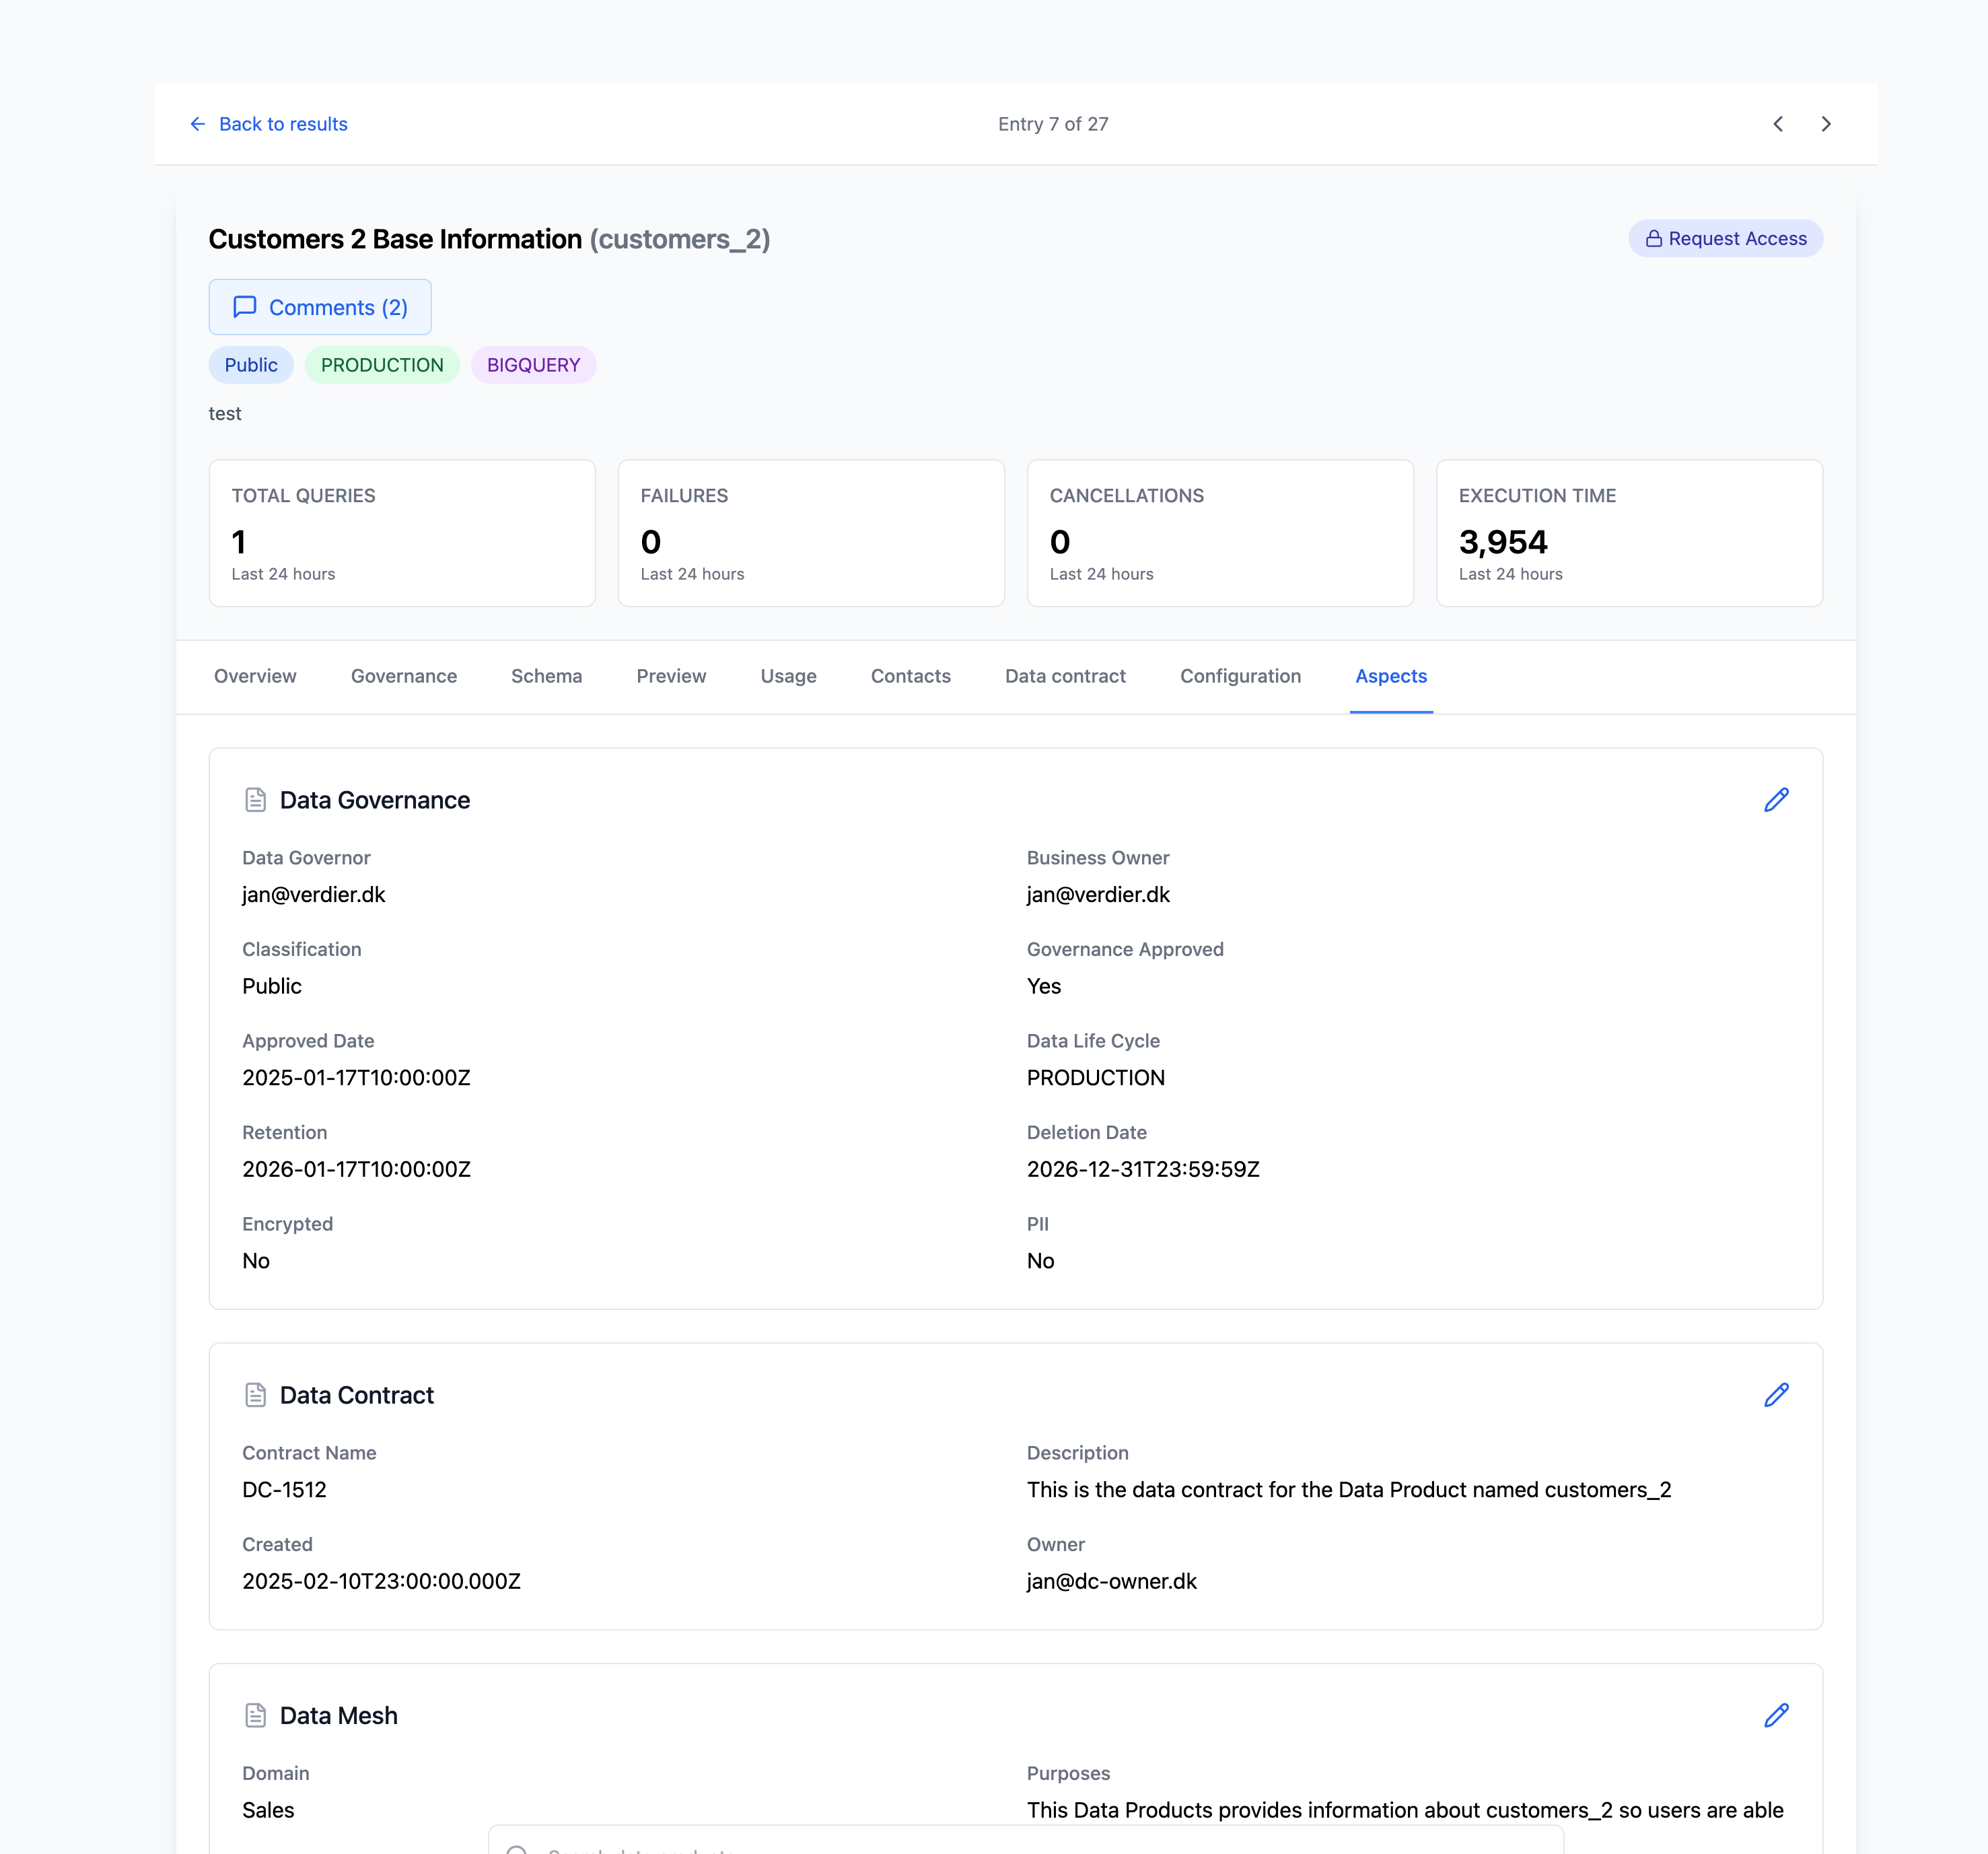Click the search data products field
Viewport: 1988px width, 1854px height.
coord(1025,1844)
